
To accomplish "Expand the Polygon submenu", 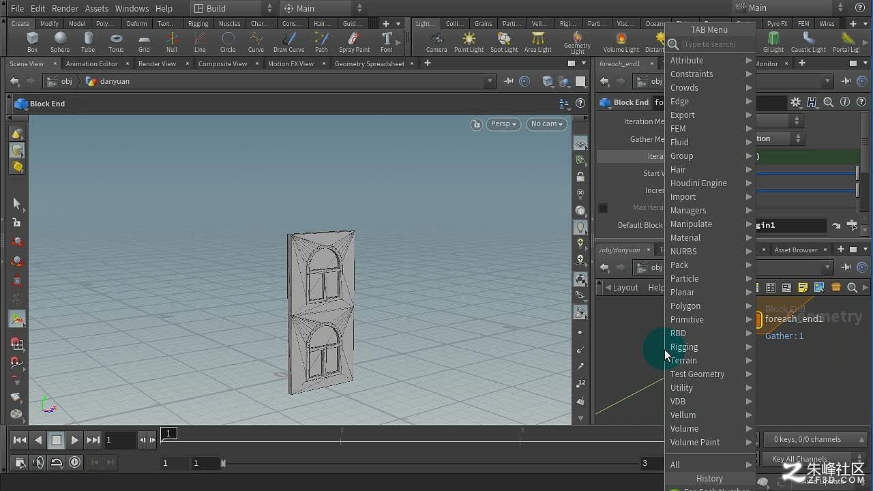I will pyautogui.click(x=709, y=306).
